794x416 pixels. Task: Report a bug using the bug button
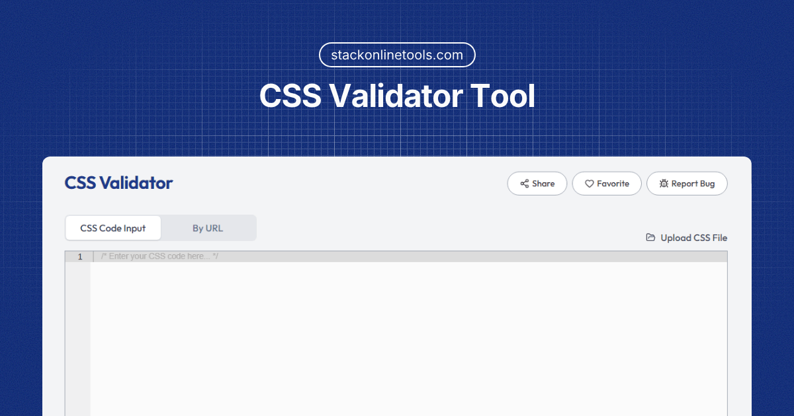687,183
